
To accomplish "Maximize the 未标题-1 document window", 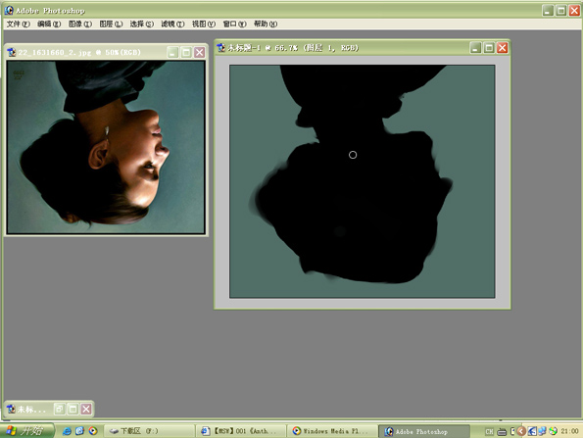I will point(489,48).
